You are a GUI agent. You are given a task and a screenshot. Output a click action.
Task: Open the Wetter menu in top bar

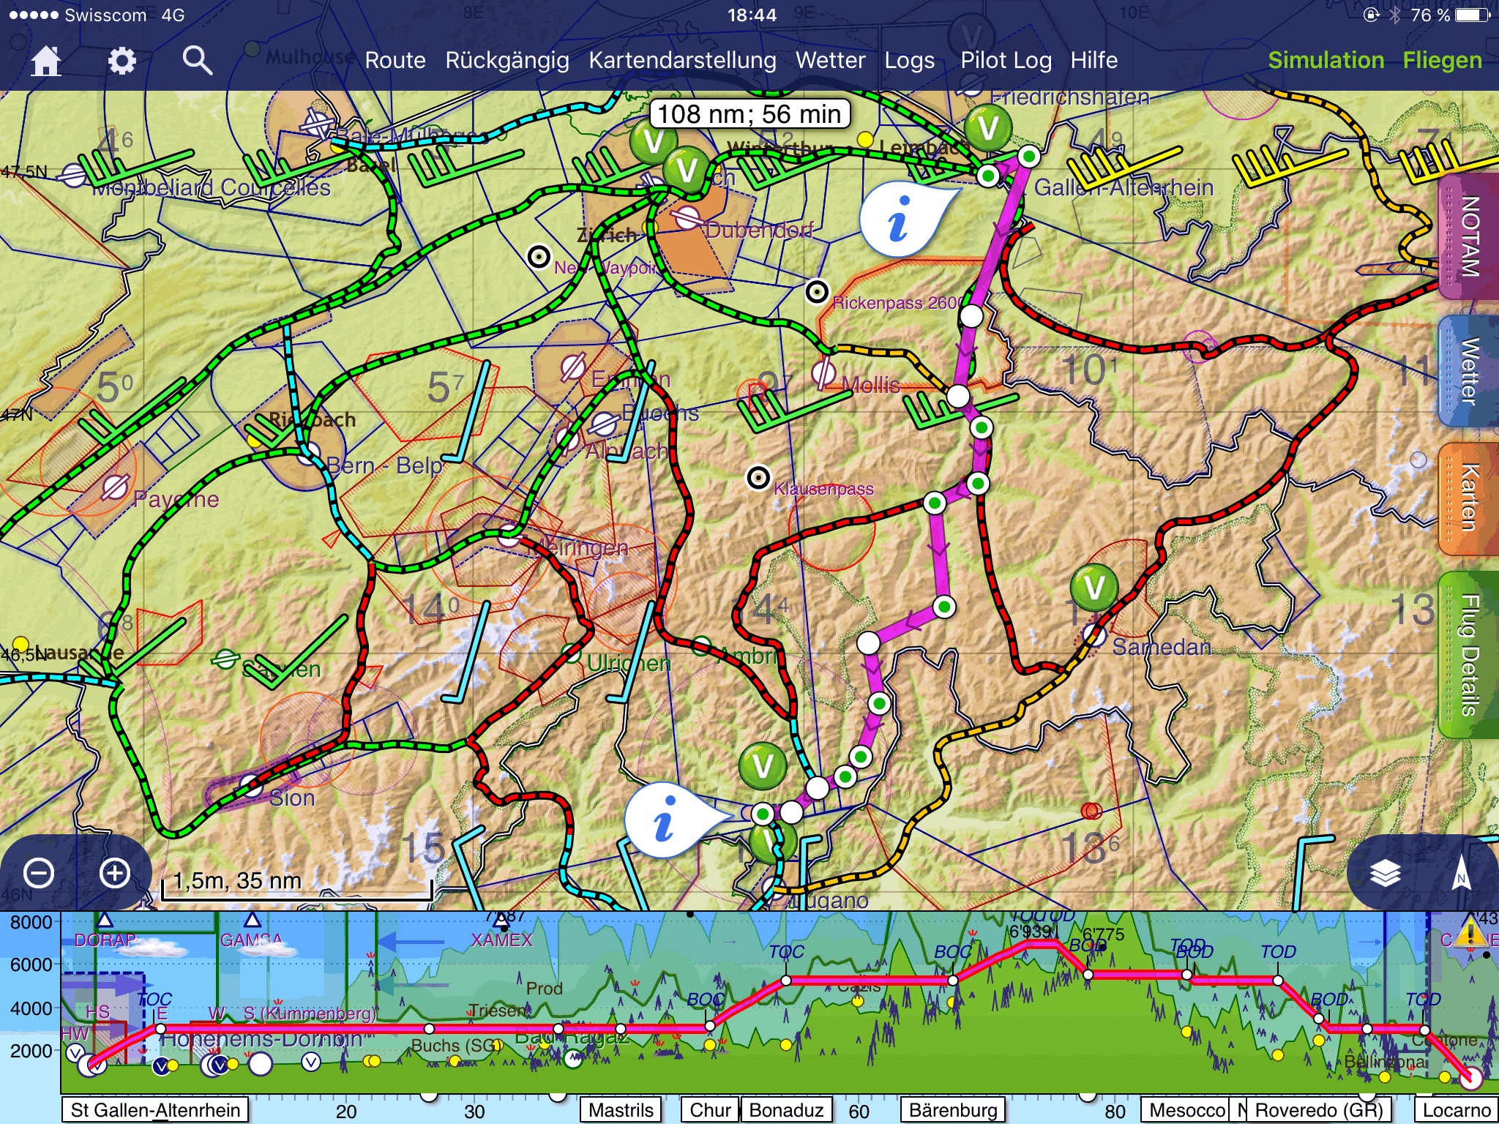pyautogui.click(x=831, y=60)
